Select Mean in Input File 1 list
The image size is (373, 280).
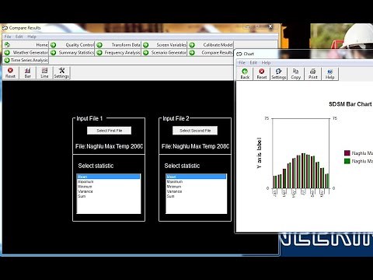(109, 177)
